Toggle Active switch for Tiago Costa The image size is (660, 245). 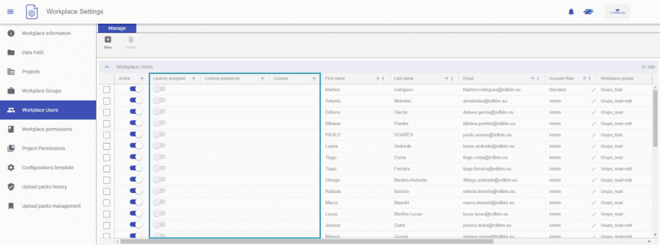pyautogui.click(x=136, y=157)
